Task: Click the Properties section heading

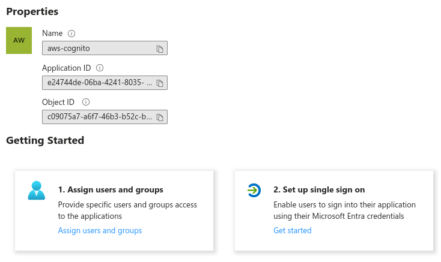Action: click(32, 11)
